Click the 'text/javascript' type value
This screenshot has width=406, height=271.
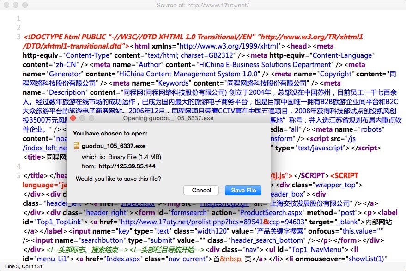coord(321,148)
